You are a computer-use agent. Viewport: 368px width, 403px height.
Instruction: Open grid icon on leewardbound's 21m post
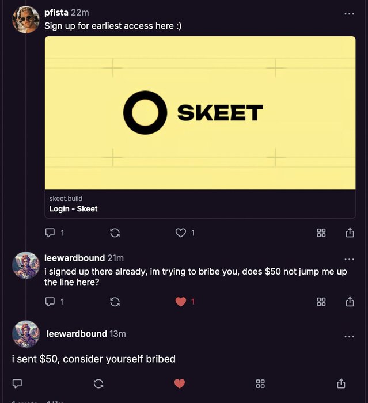point(321,302)
